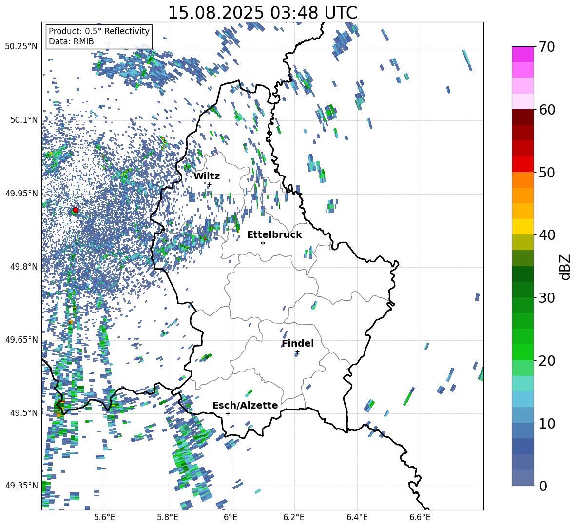
Task: Click the title timestamp 15.08.2025 03:48 UTC
Action: 262,13
